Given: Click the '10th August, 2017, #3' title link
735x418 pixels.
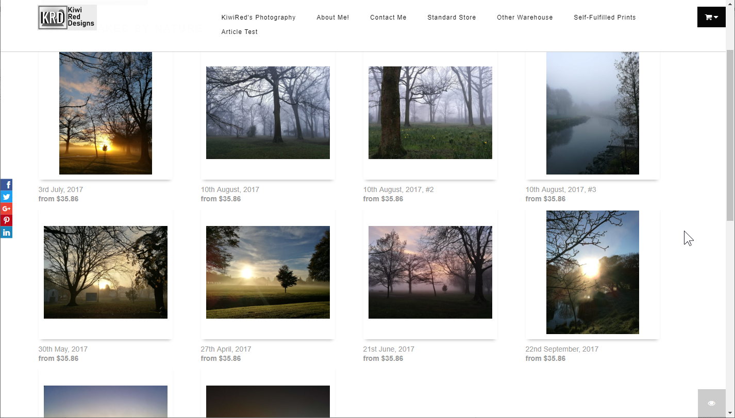Looking at the screenshot, I should [561, 189].
